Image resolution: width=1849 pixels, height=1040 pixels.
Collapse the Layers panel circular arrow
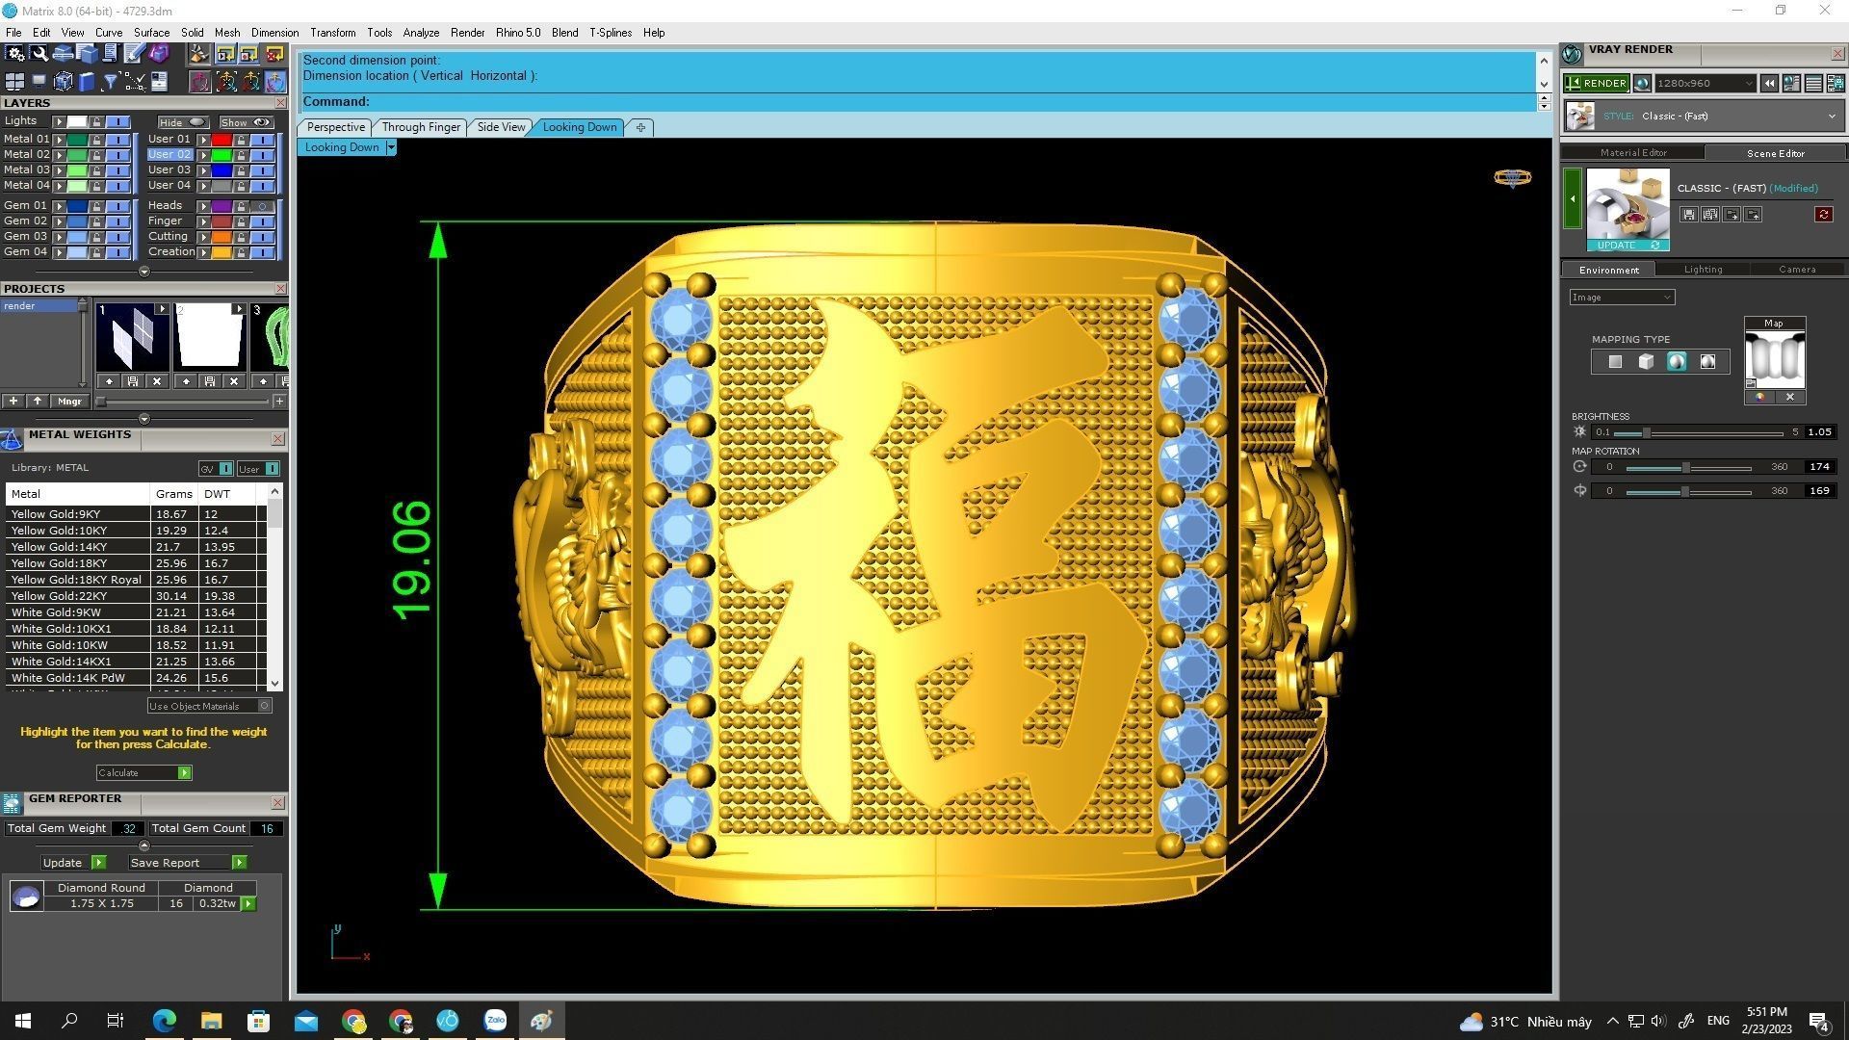click(143, 272)
